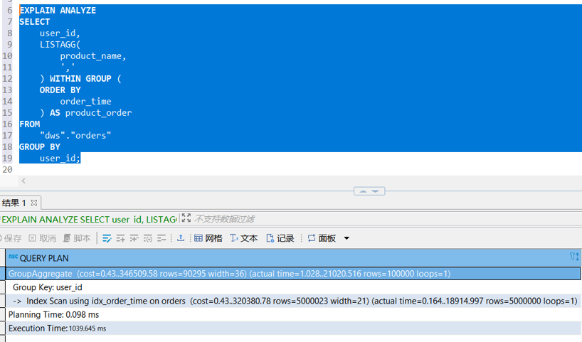Switch to 文本 text view
Viewport: 582px width, 342px height.
(243, 238)
